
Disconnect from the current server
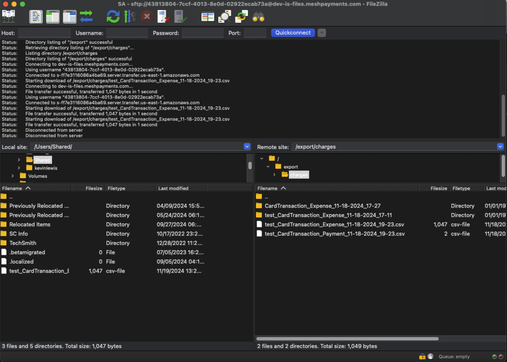click(163, 17)
